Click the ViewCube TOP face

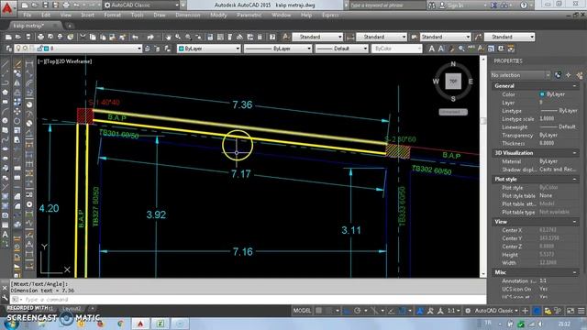click(x=453, y=82)
